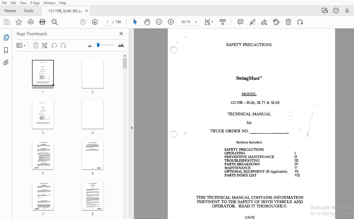
Task: Open the notifications bell icon
Action: tap(347, 11)
